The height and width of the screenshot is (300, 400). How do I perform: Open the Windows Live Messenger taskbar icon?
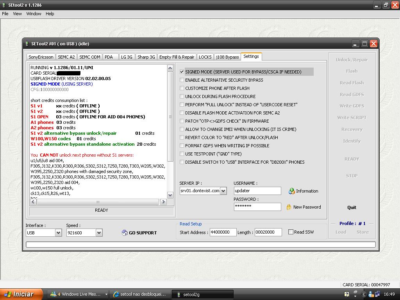(x=53, y=294)
